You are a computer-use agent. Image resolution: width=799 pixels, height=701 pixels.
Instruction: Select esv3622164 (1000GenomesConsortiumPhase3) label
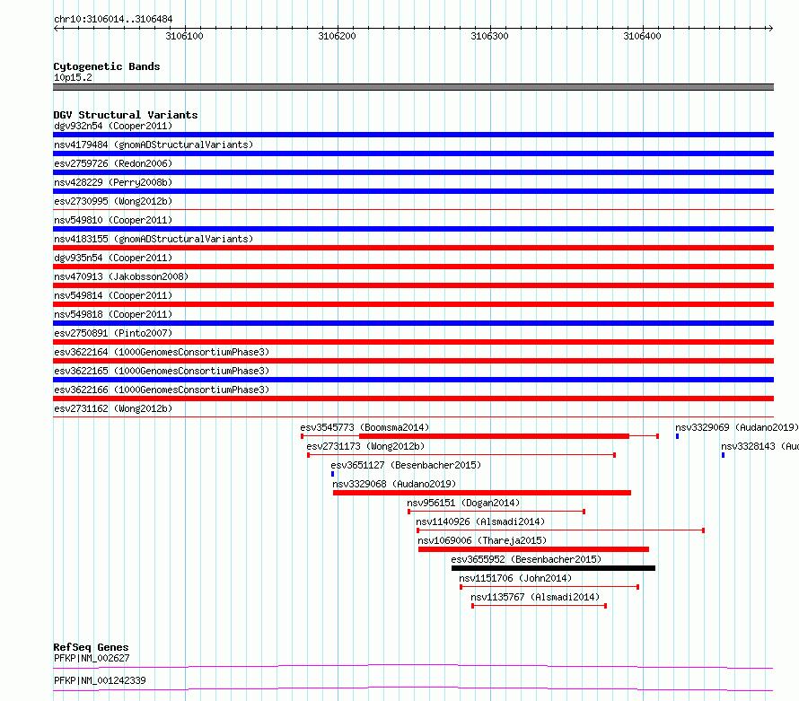162,352
